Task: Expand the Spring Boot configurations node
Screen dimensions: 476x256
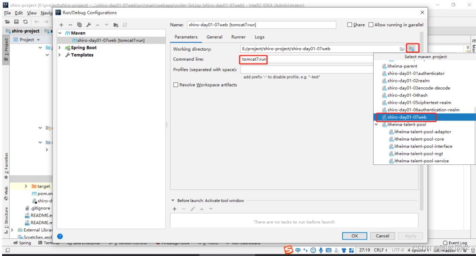Action: [x=60, y=48]
